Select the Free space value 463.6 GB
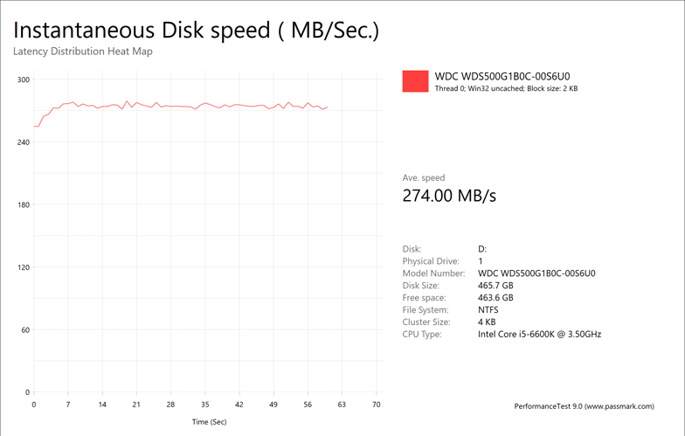This screenshot has height=436, width=685. [x=495, y=298]
